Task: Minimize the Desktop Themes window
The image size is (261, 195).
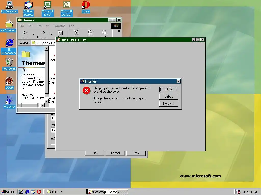Action: (x=193, y=39)
